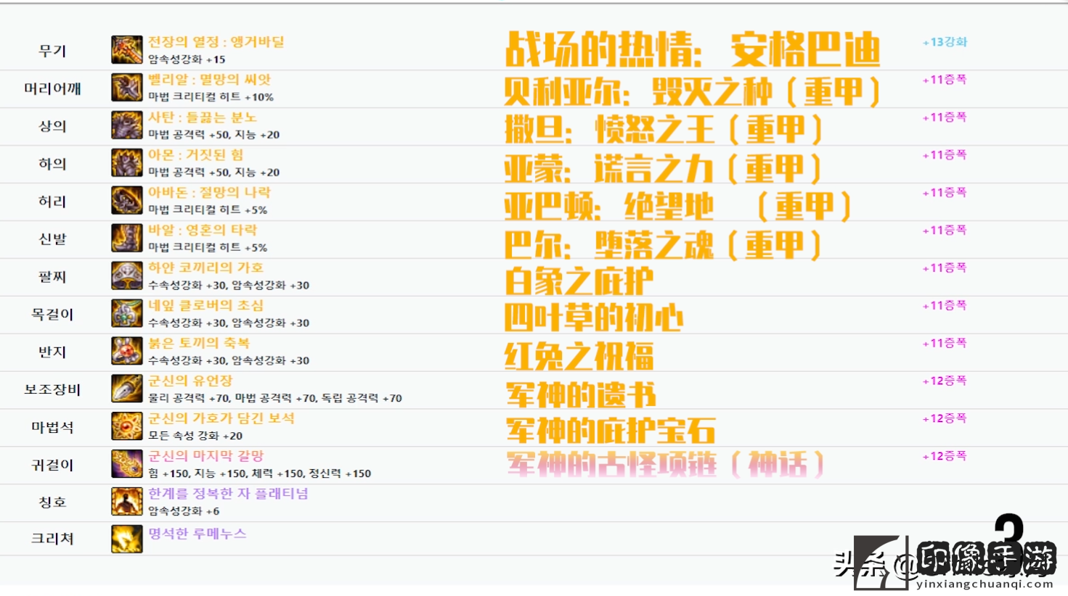This screenshot has width=1068, height=596.
Task: Open item link 사탄 : 들끓는 분노
Action: point(203,117)
